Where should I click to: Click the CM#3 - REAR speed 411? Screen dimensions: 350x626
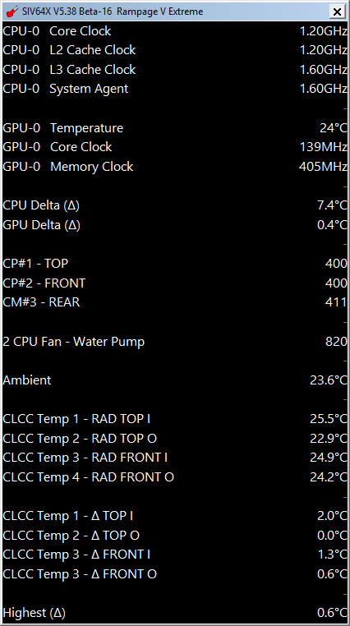(336, 302)
